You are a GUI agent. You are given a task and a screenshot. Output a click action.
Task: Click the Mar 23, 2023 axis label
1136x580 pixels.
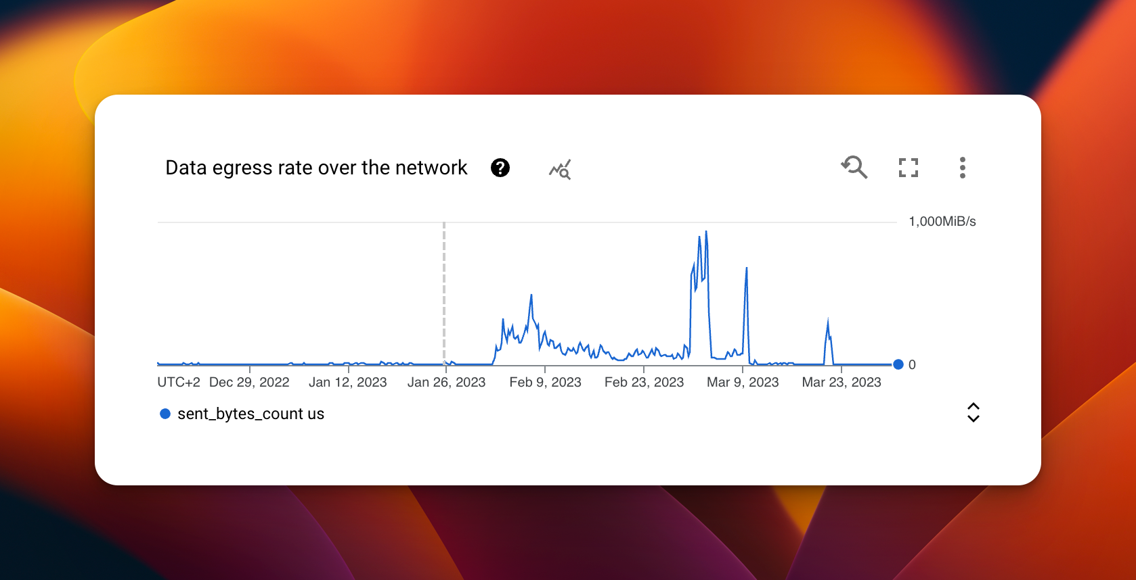(x=842, y=382)
